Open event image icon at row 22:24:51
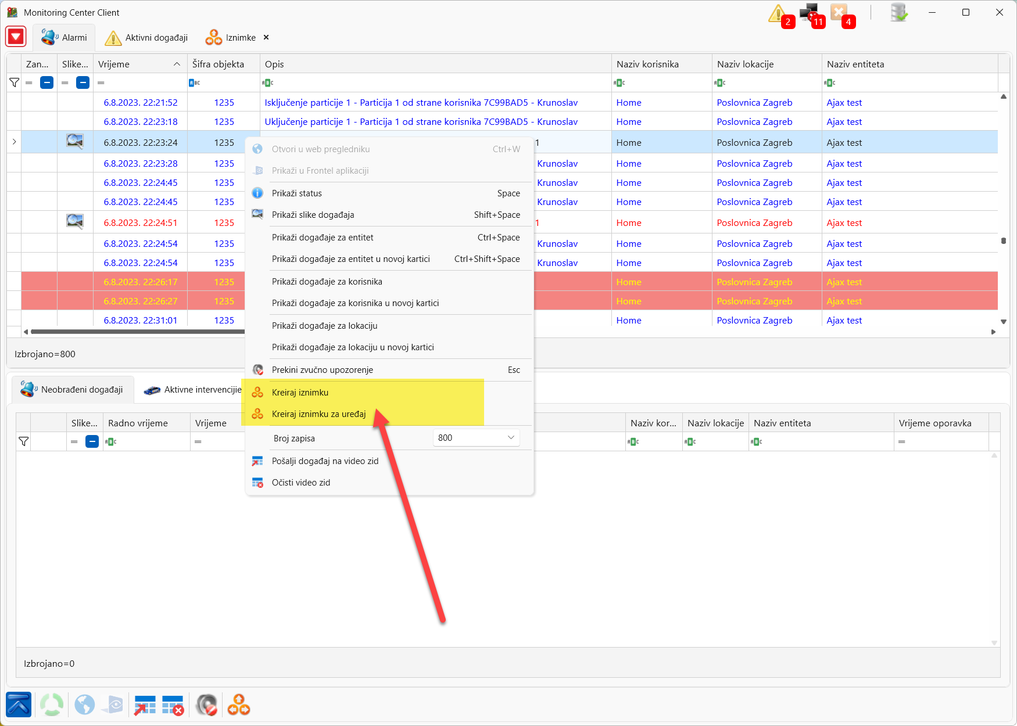The width and height of the screenshot is (1017, 726). coord(75,222)
